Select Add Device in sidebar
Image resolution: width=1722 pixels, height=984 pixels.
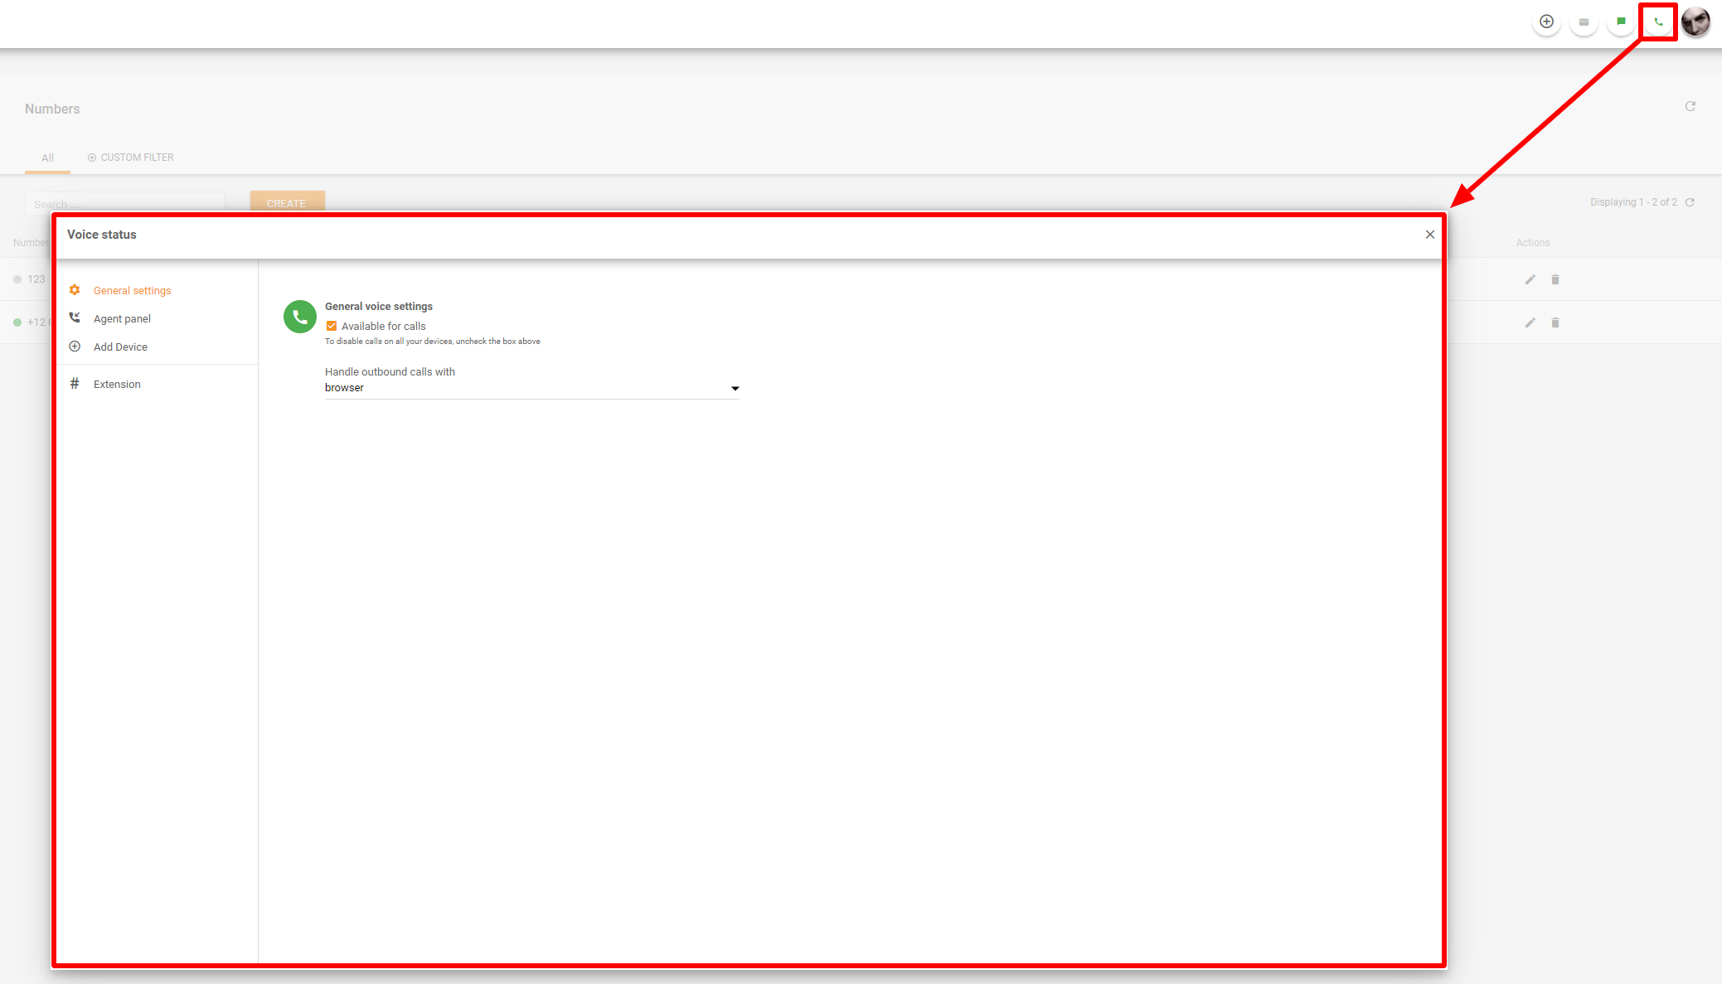[120, 347]
